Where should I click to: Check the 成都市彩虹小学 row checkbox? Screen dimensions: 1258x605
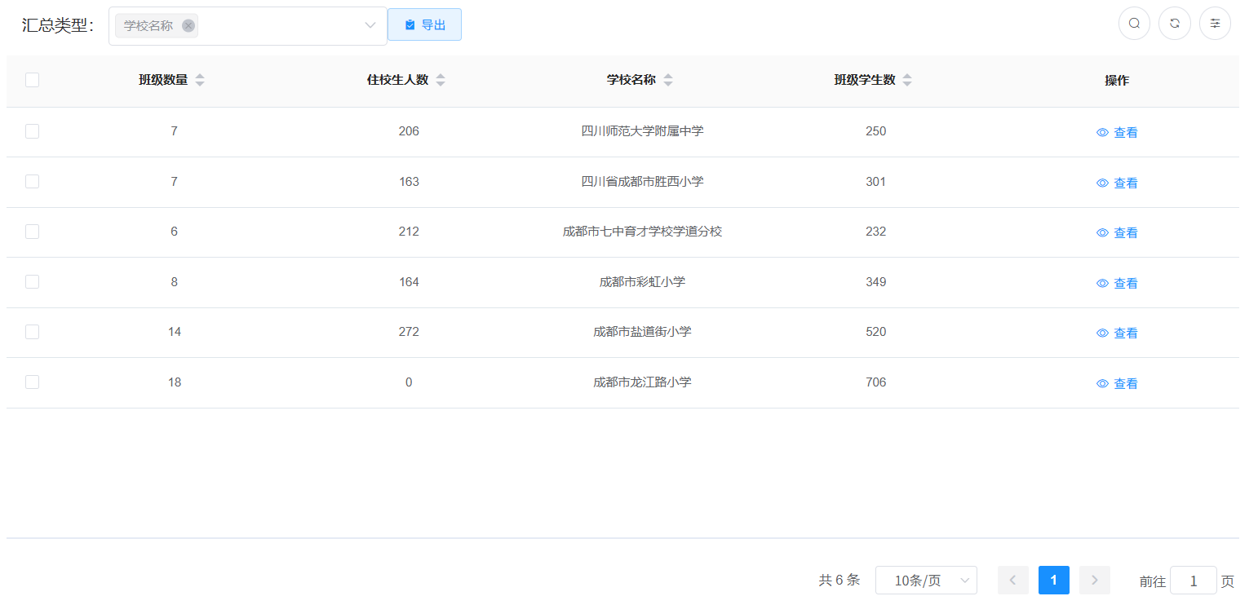point(33,281)
